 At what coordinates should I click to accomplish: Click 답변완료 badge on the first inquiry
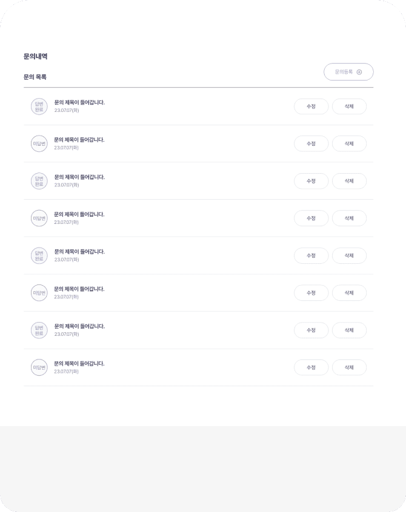pos(39,107)
